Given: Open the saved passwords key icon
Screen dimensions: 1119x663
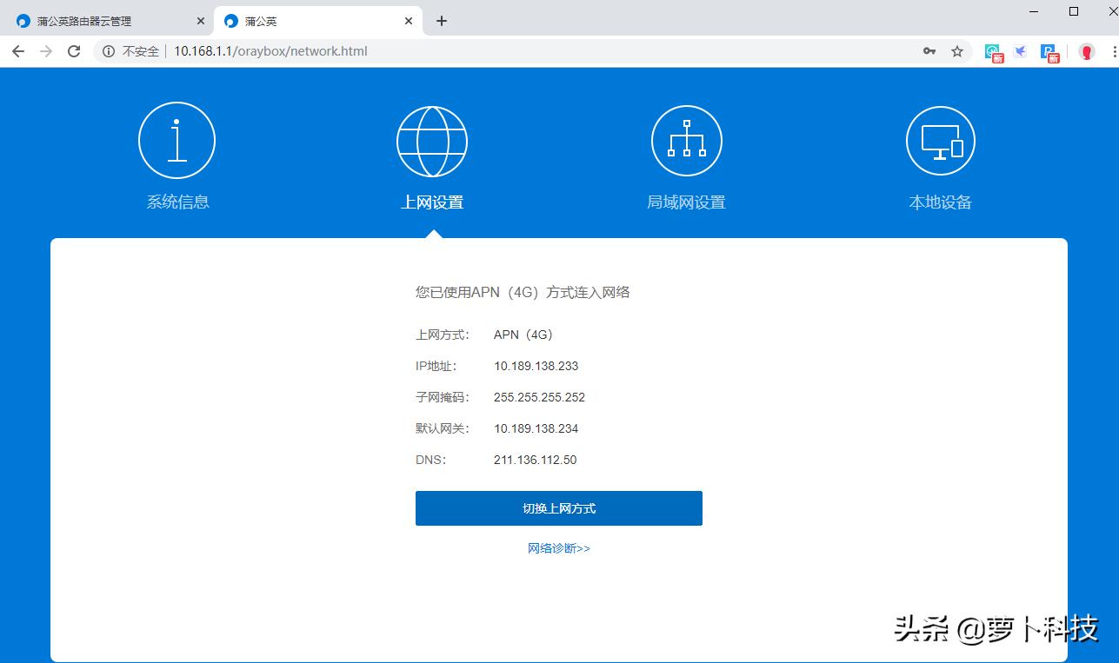Looking at the screenshot, I should click(x=929, y=51).
